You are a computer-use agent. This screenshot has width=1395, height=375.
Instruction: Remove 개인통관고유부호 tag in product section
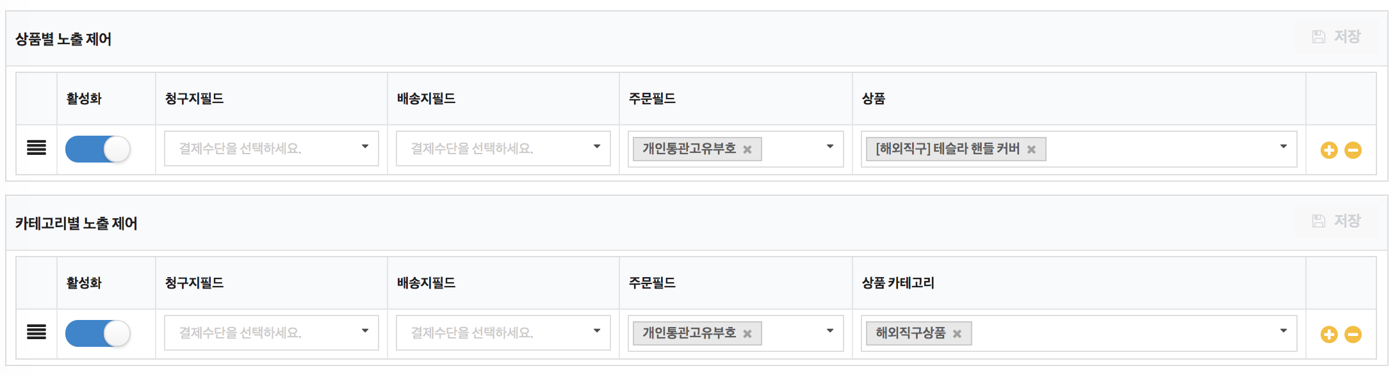[x=747, y=150]
